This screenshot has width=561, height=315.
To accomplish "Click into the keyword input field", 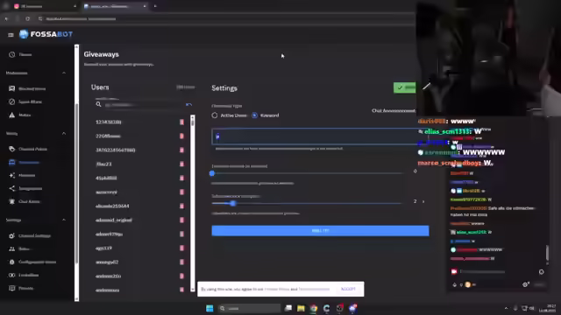I will coord(320,136).
